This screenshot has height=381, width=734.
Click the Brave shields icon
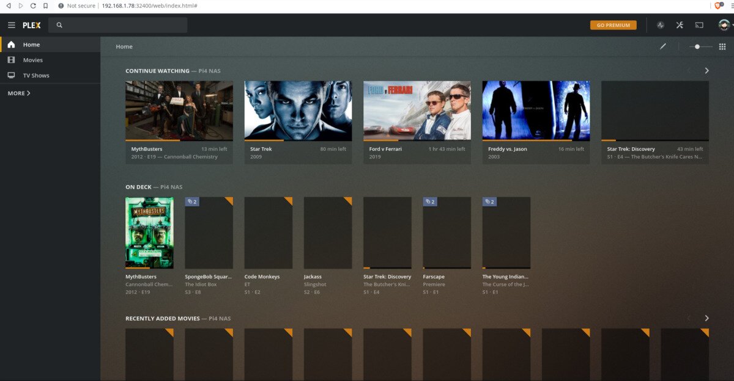(718, 5)
